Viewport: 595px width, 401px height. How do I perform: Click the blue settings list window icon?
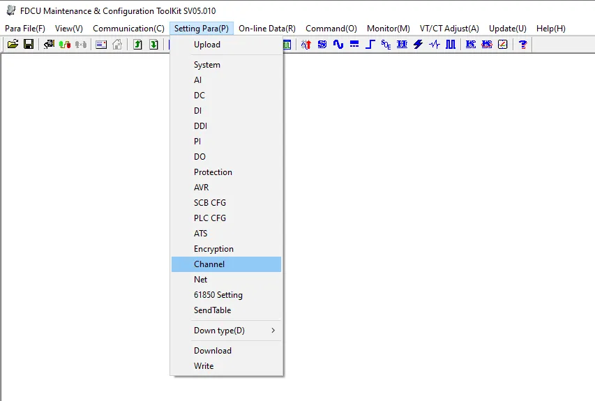(101, 45)
